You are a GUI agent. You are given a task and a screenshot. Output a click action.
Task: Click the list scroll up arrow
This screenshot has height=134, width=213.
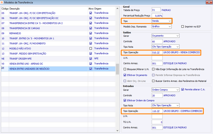[x=117, y=9]
